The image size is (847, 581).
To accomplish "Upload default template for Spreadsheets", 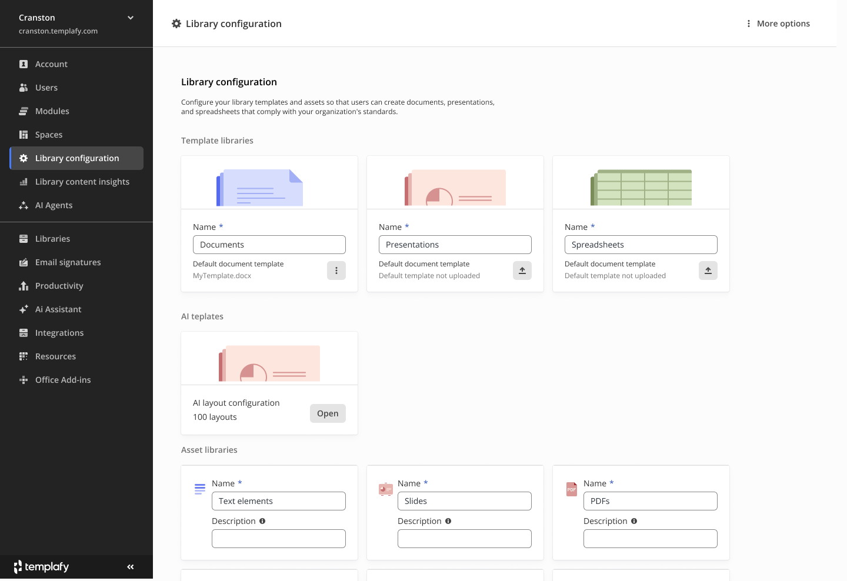I will coord(708,271).
